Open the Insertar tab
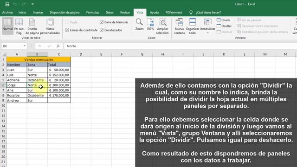Viewport: 297px width, 167px height. tap(38, 13)
